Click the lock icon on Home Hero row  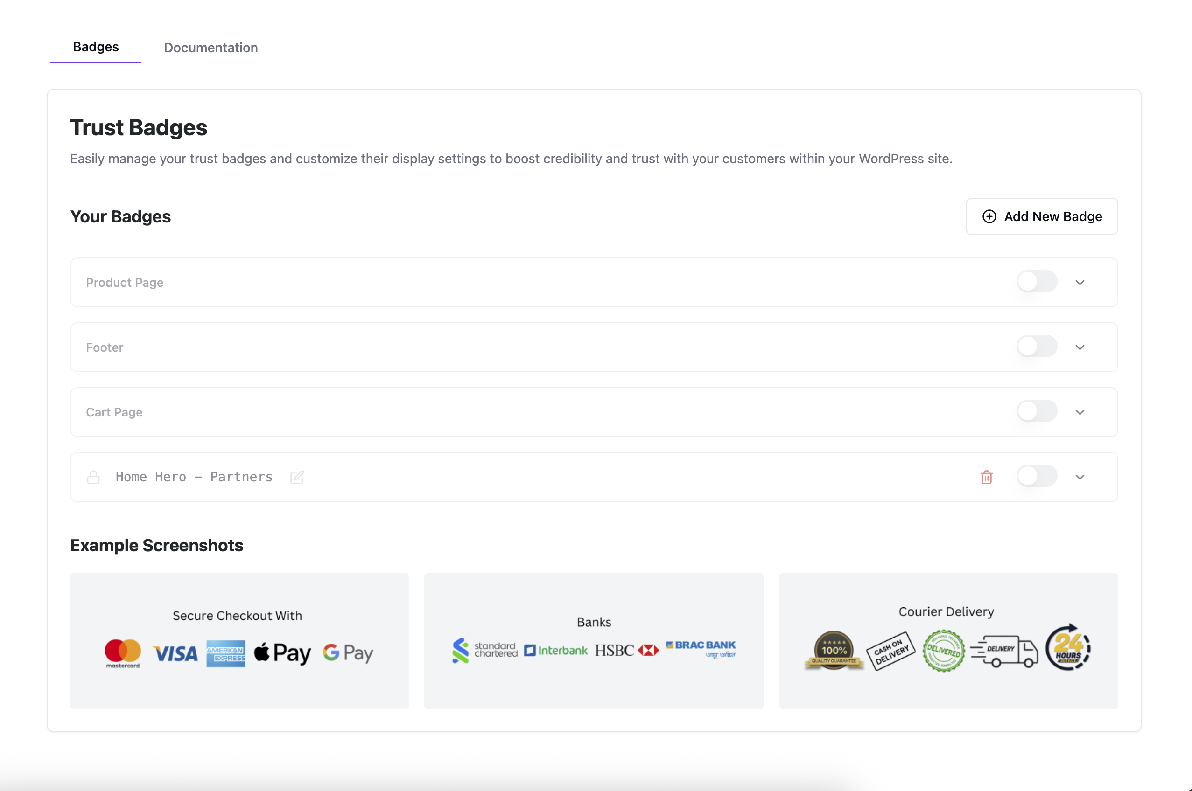coord(93,477)
